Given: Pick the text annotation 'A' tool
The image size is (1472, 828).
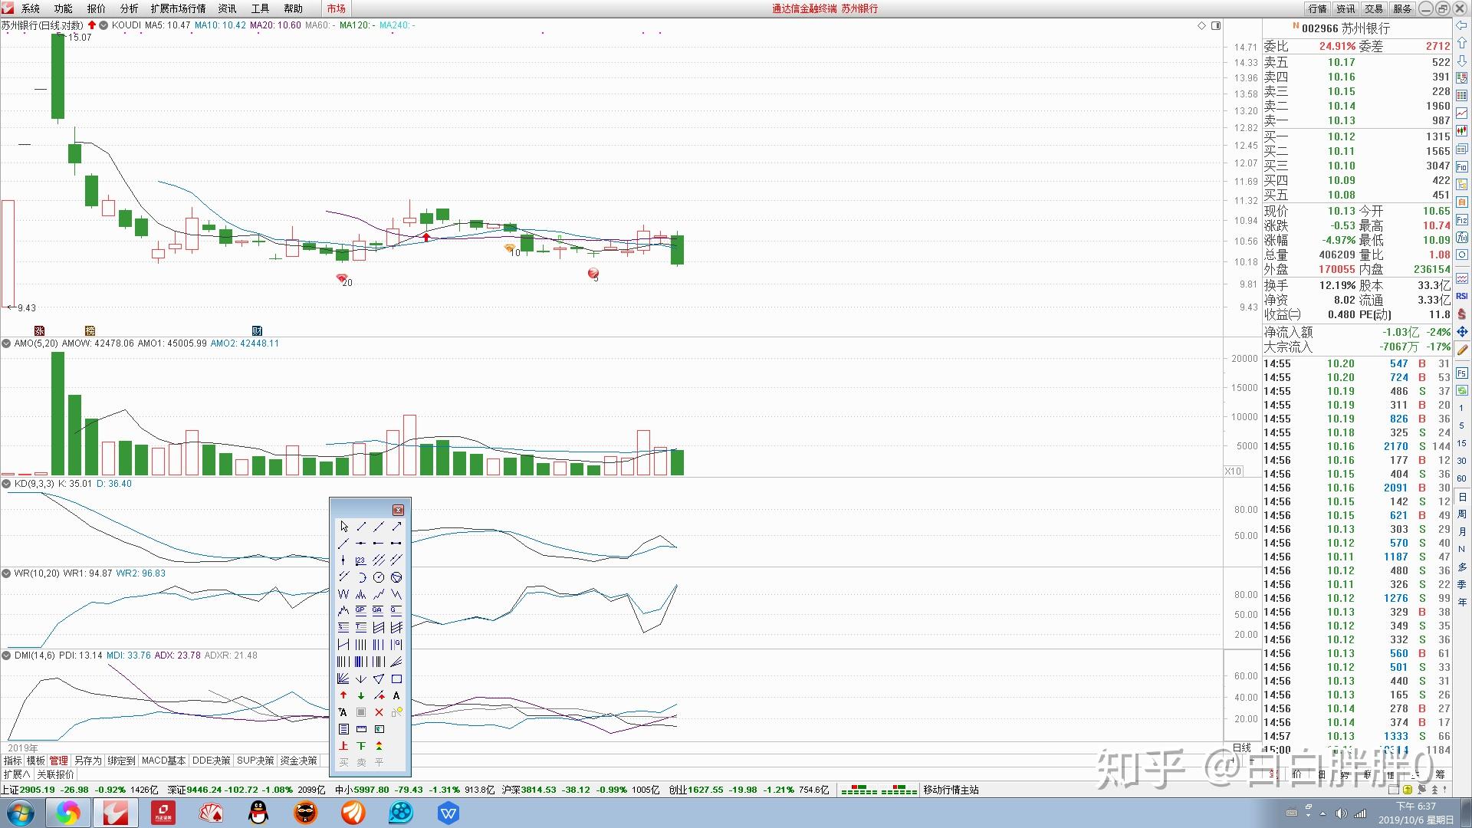Looking at the screenshot, I should click(396, 695).
